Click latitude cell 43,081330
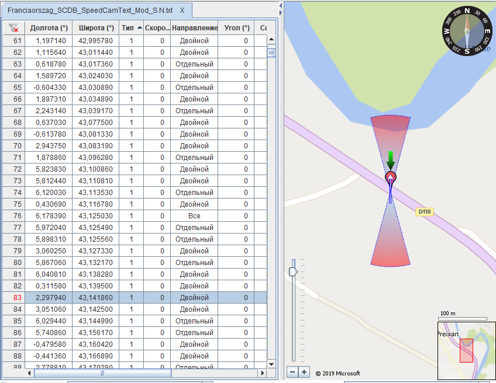496x383 pixels. point(96,134)
